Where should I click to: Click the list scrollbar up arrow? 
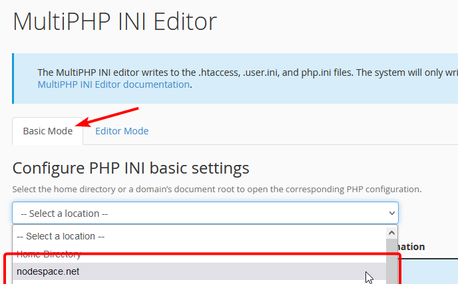click(x=391, y=233)
